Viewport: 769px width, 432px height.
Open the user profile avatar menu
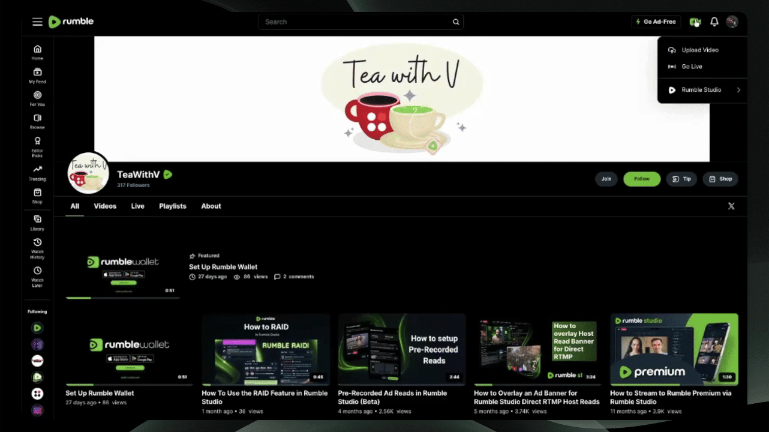732,22
